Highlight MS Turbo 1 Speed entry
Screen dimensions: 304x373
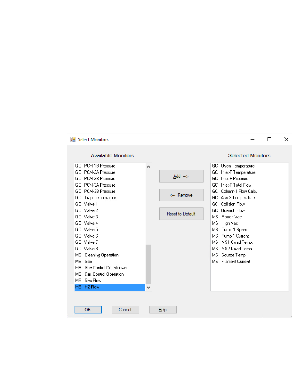point(235,230)
